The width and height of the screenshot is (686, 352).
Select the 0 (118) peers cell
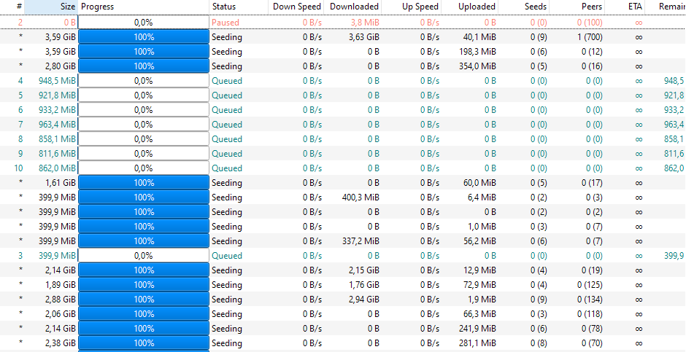point(590,313)
